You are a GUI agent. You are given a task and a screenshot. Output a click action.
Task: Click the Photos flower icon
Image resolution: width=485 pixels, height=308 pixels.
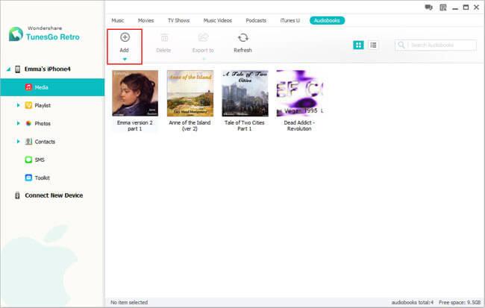click(x=28, y=123)
